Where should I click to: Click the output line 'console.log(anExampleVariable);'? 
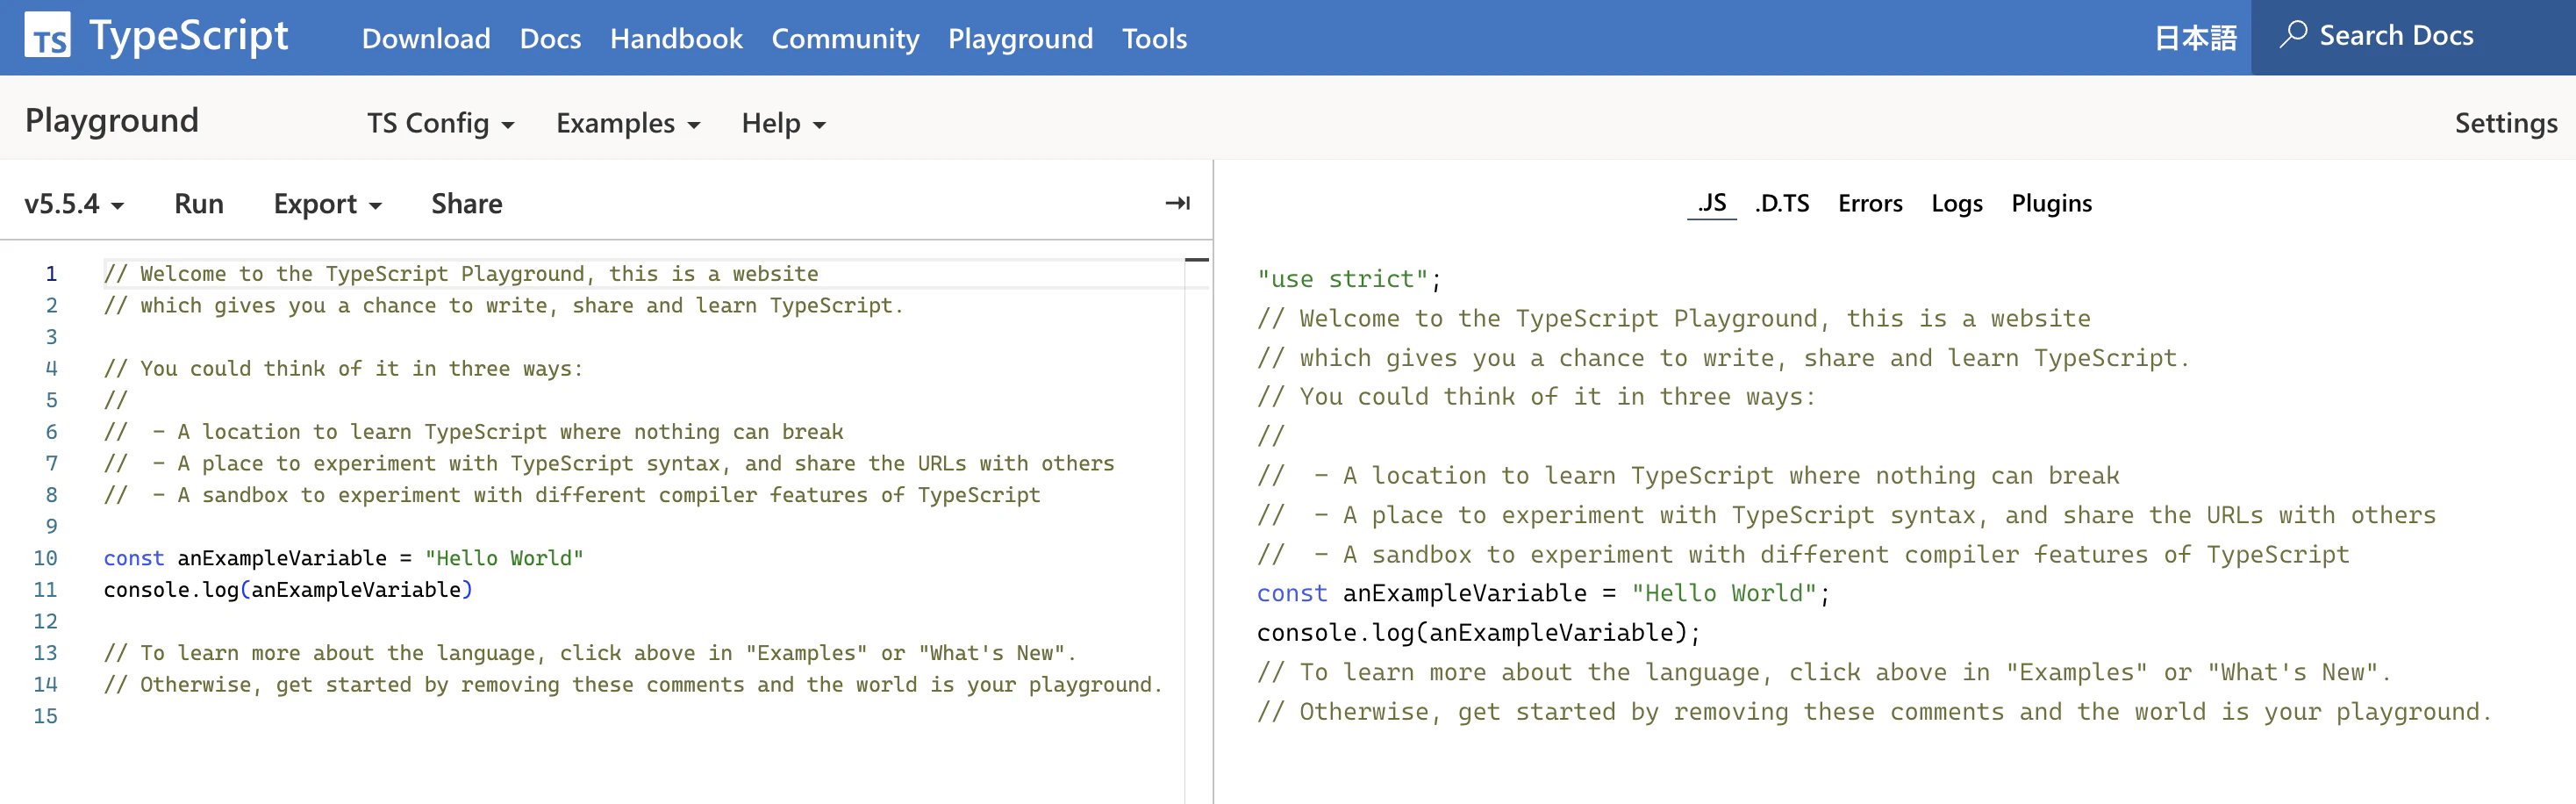click(x=1478, y=633)
